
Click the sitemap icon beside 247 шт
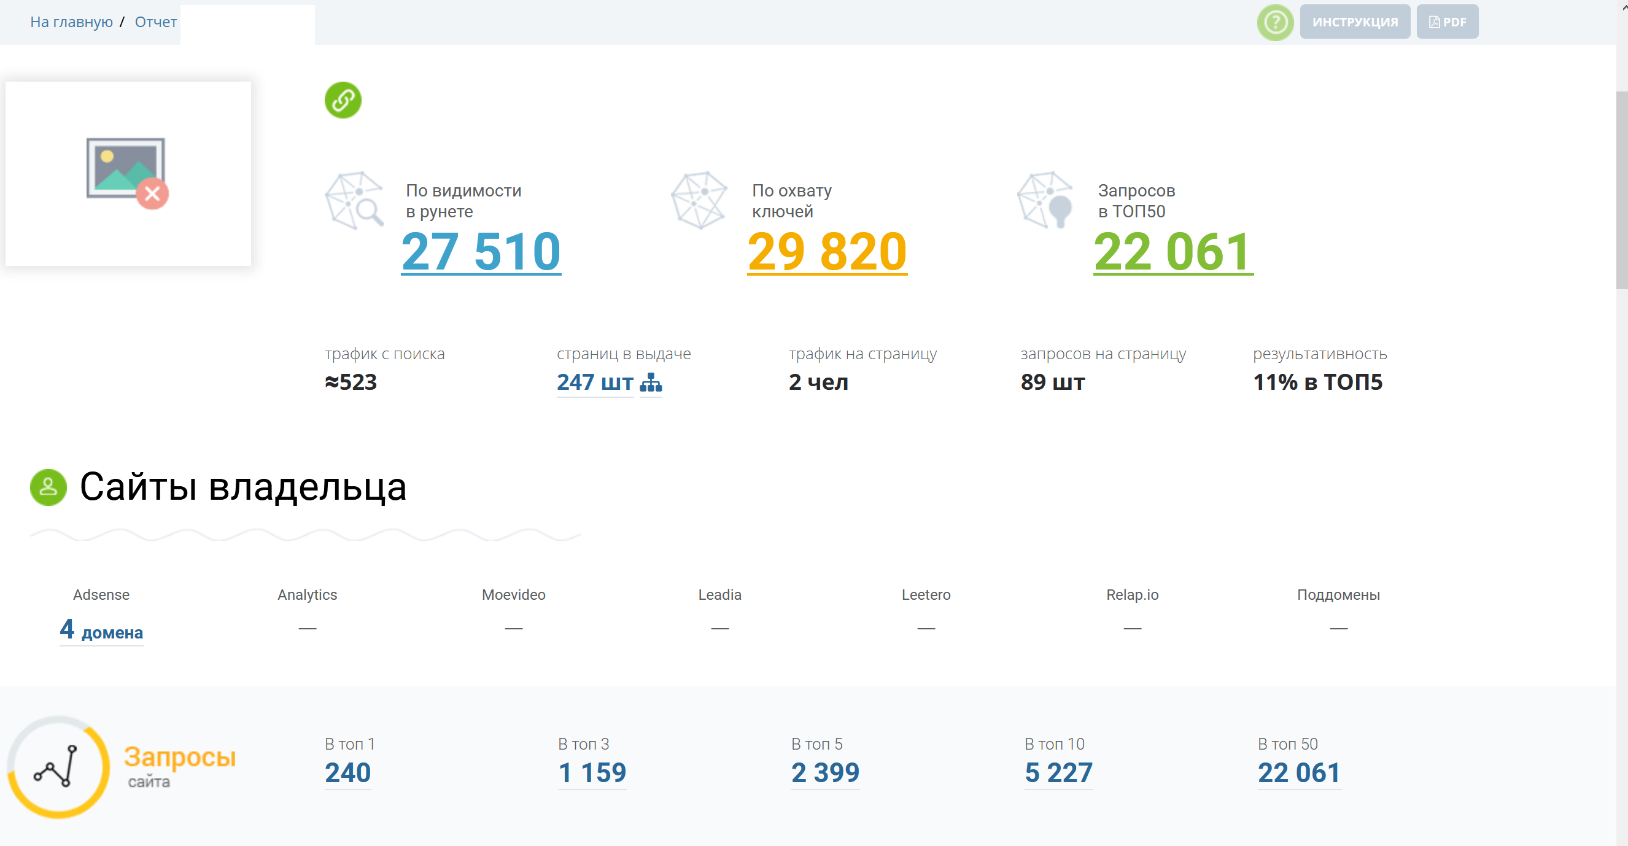pos(651,382)
